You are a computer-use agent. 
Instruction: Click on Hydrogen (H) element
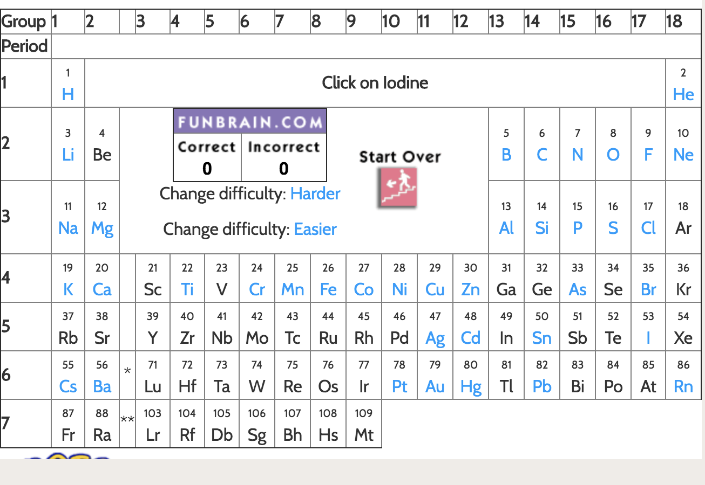pyautogui.click(x=68, y=94)
